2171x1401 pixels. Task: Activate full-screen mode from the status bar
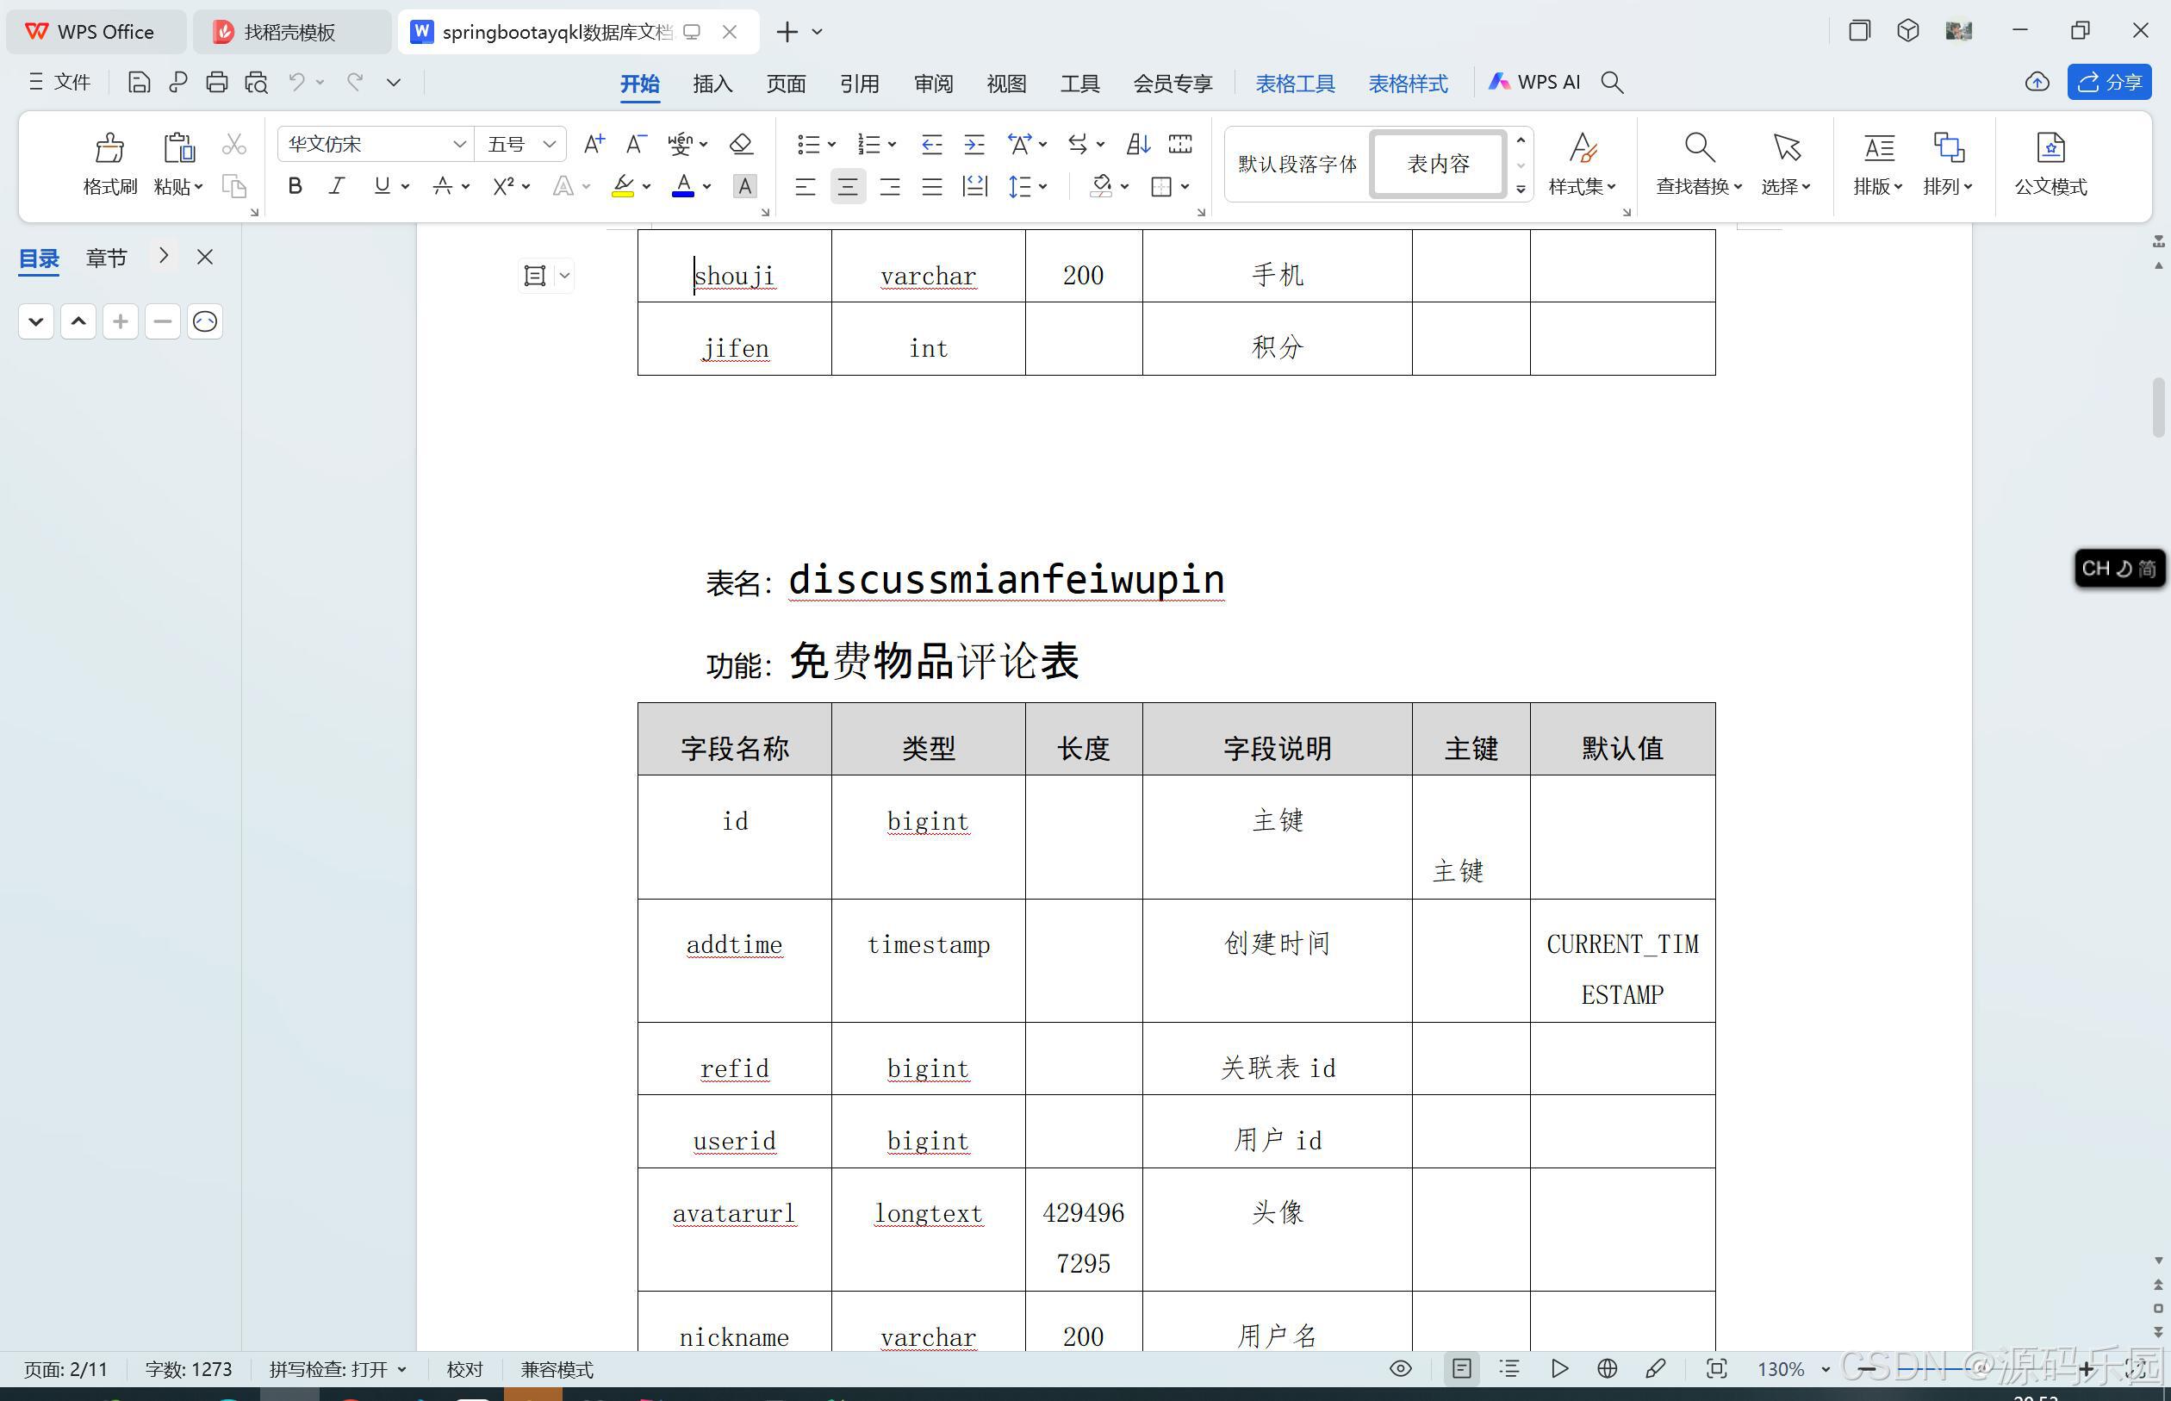(x=1715, y=1368)
